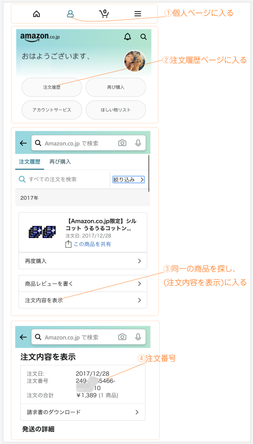Click the share icon next to この商品を共有

click(68, 244)
